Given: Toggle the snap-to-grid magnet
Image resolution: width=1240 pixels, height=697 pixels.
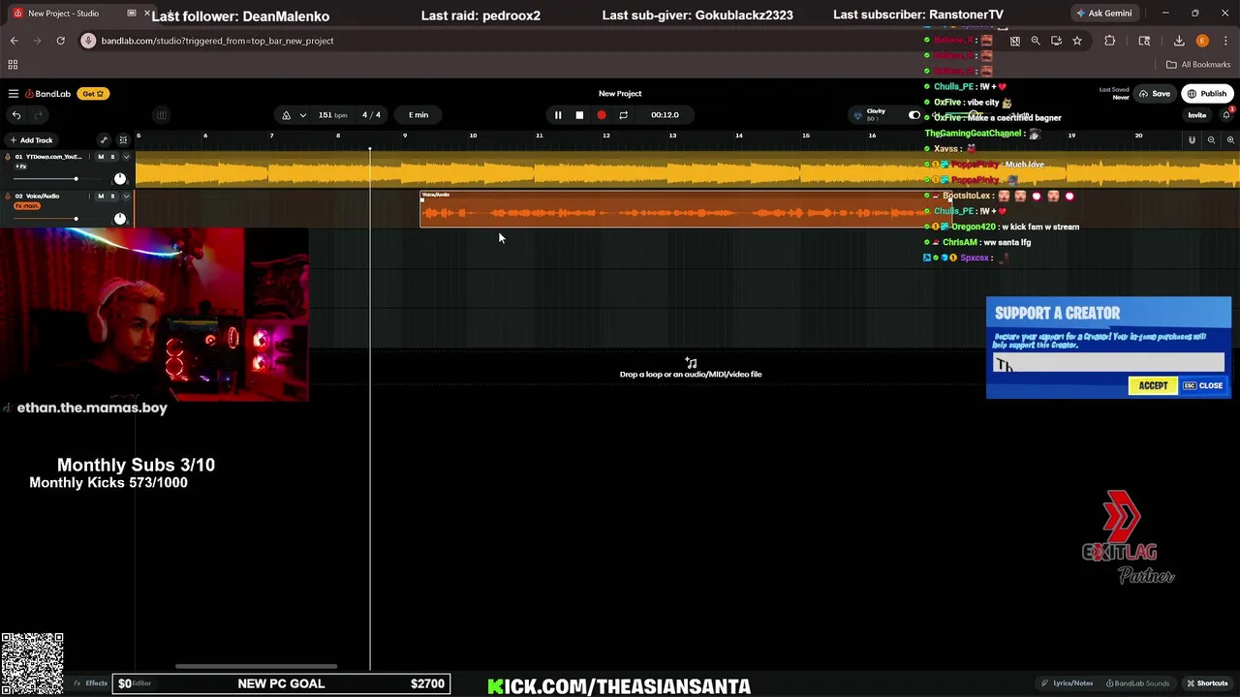Looking at the screenshot, I should click(1192, 140).
